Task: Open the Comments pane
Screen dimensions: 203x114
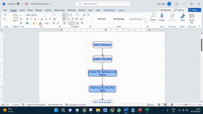Action: tap(164, 10)
